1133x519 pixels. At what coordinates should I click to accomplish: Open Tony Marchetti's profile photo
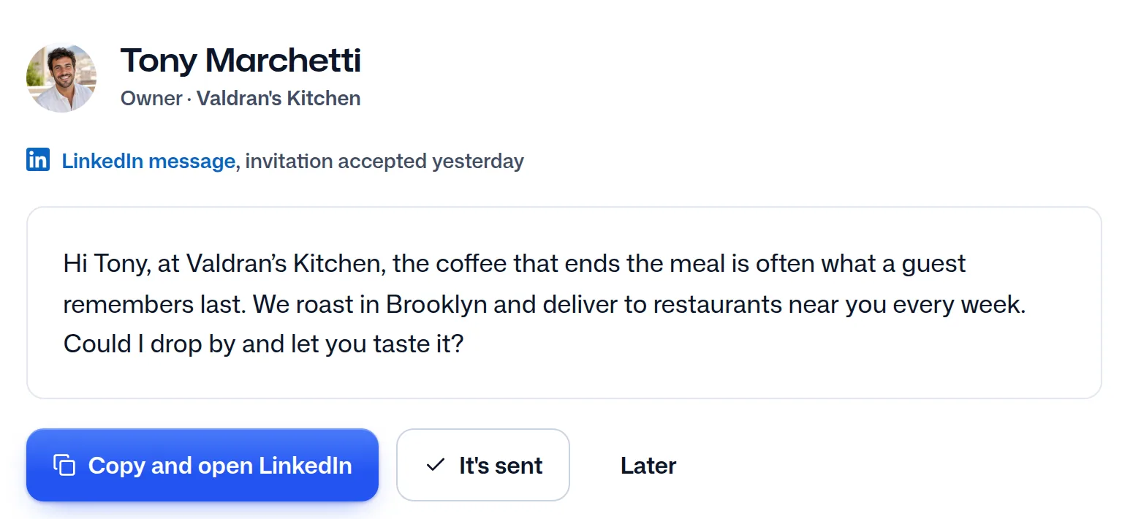click(61, 77)
